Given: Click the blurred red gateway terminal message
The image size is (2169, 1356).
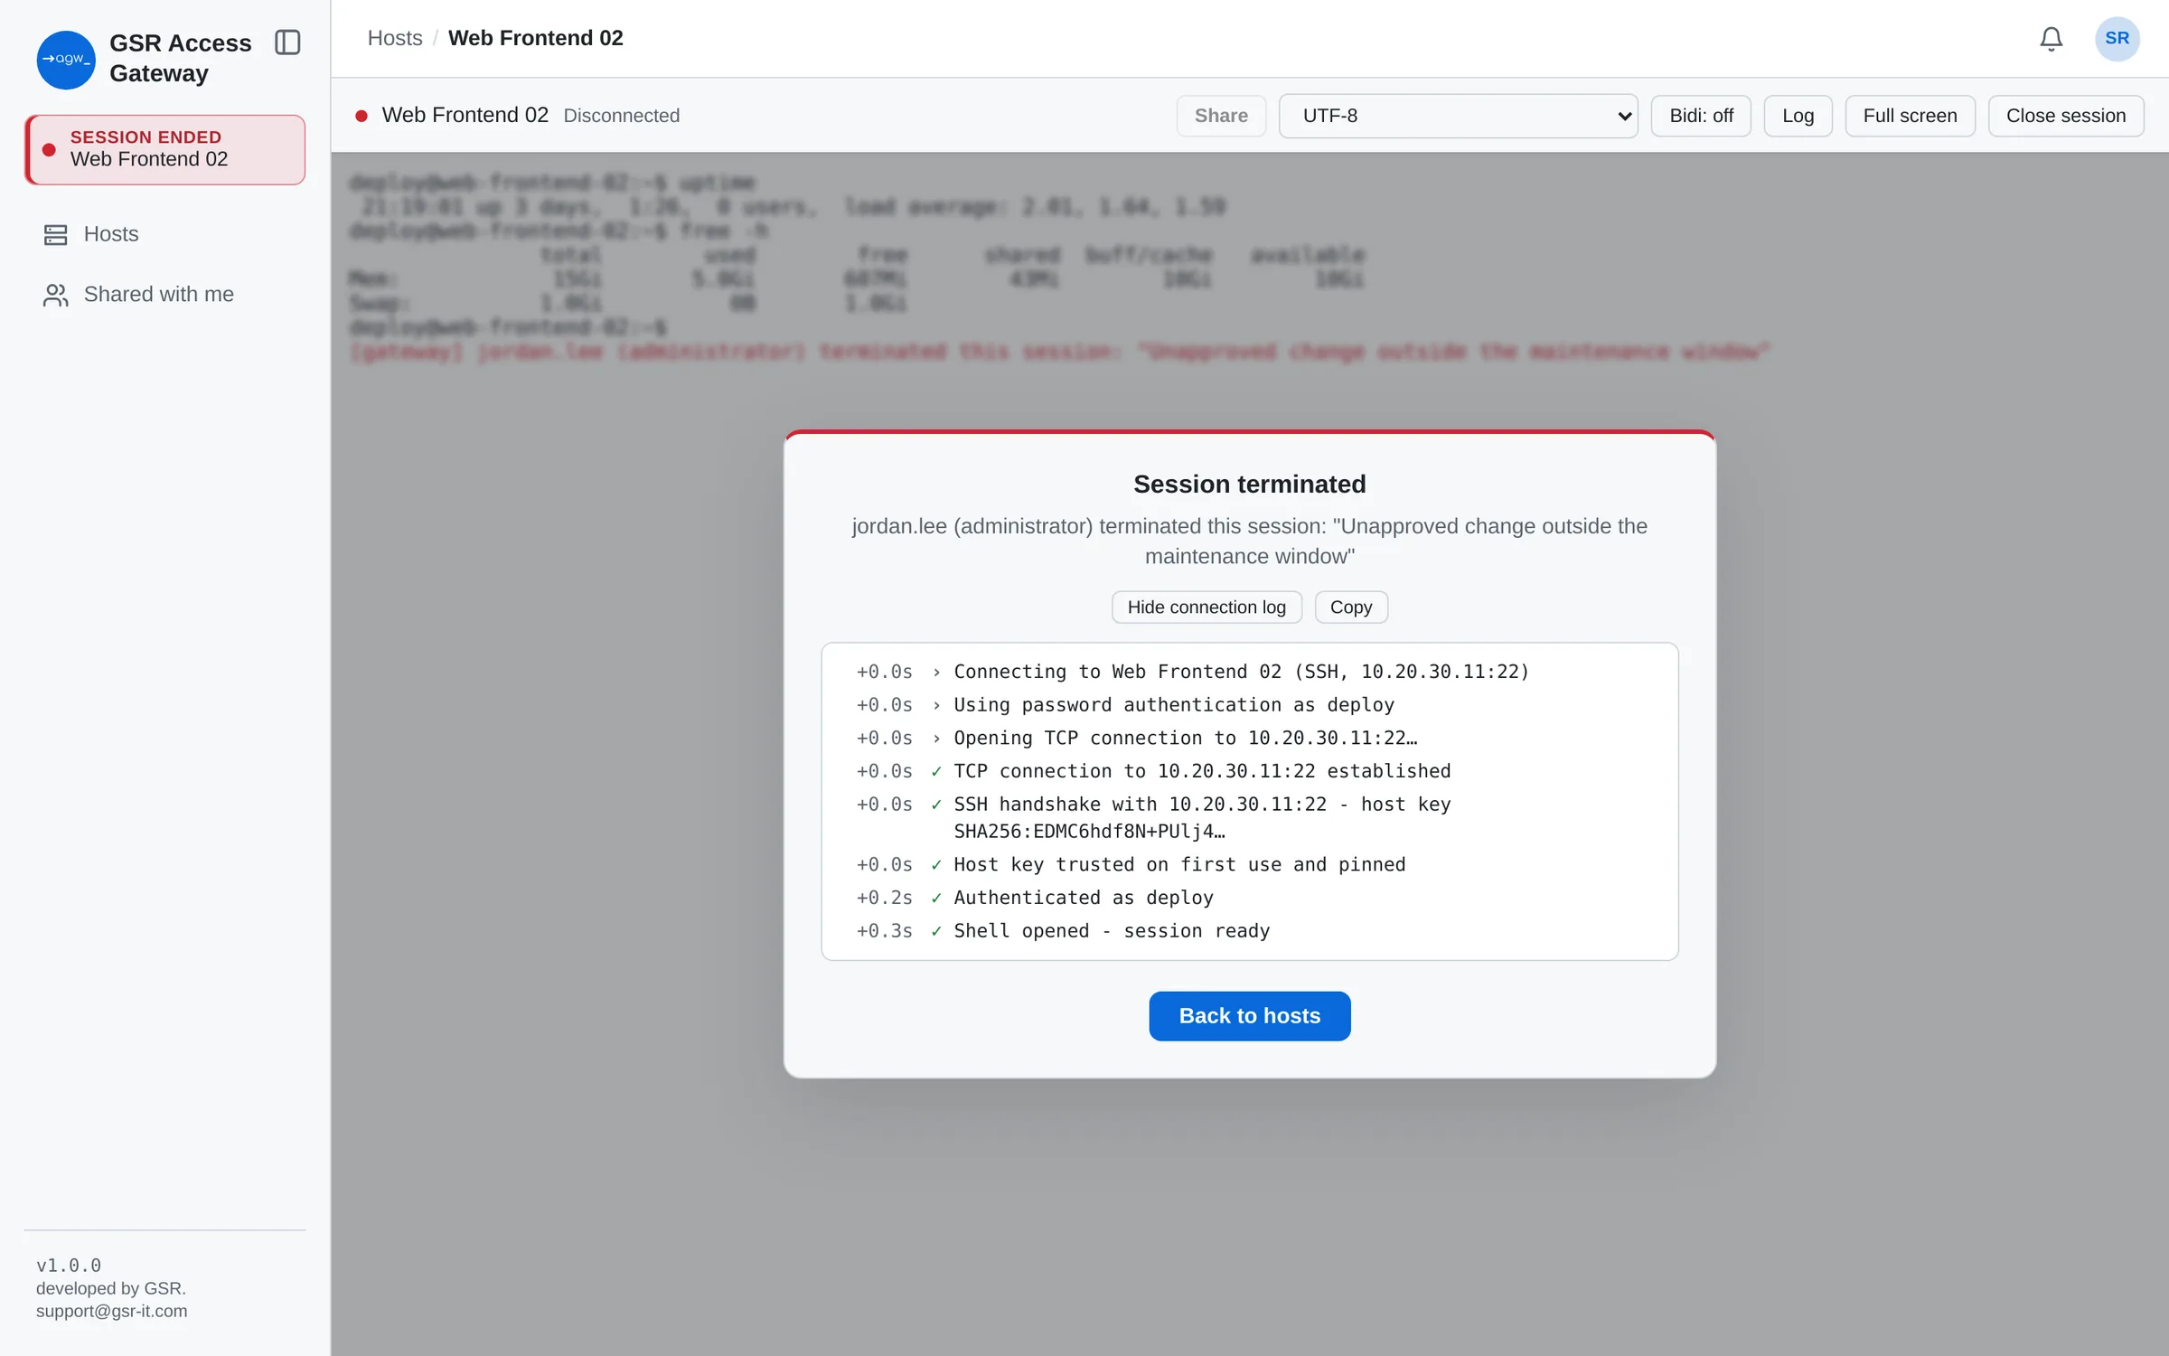Looking at the screenshot, I should coord(1059,352).
